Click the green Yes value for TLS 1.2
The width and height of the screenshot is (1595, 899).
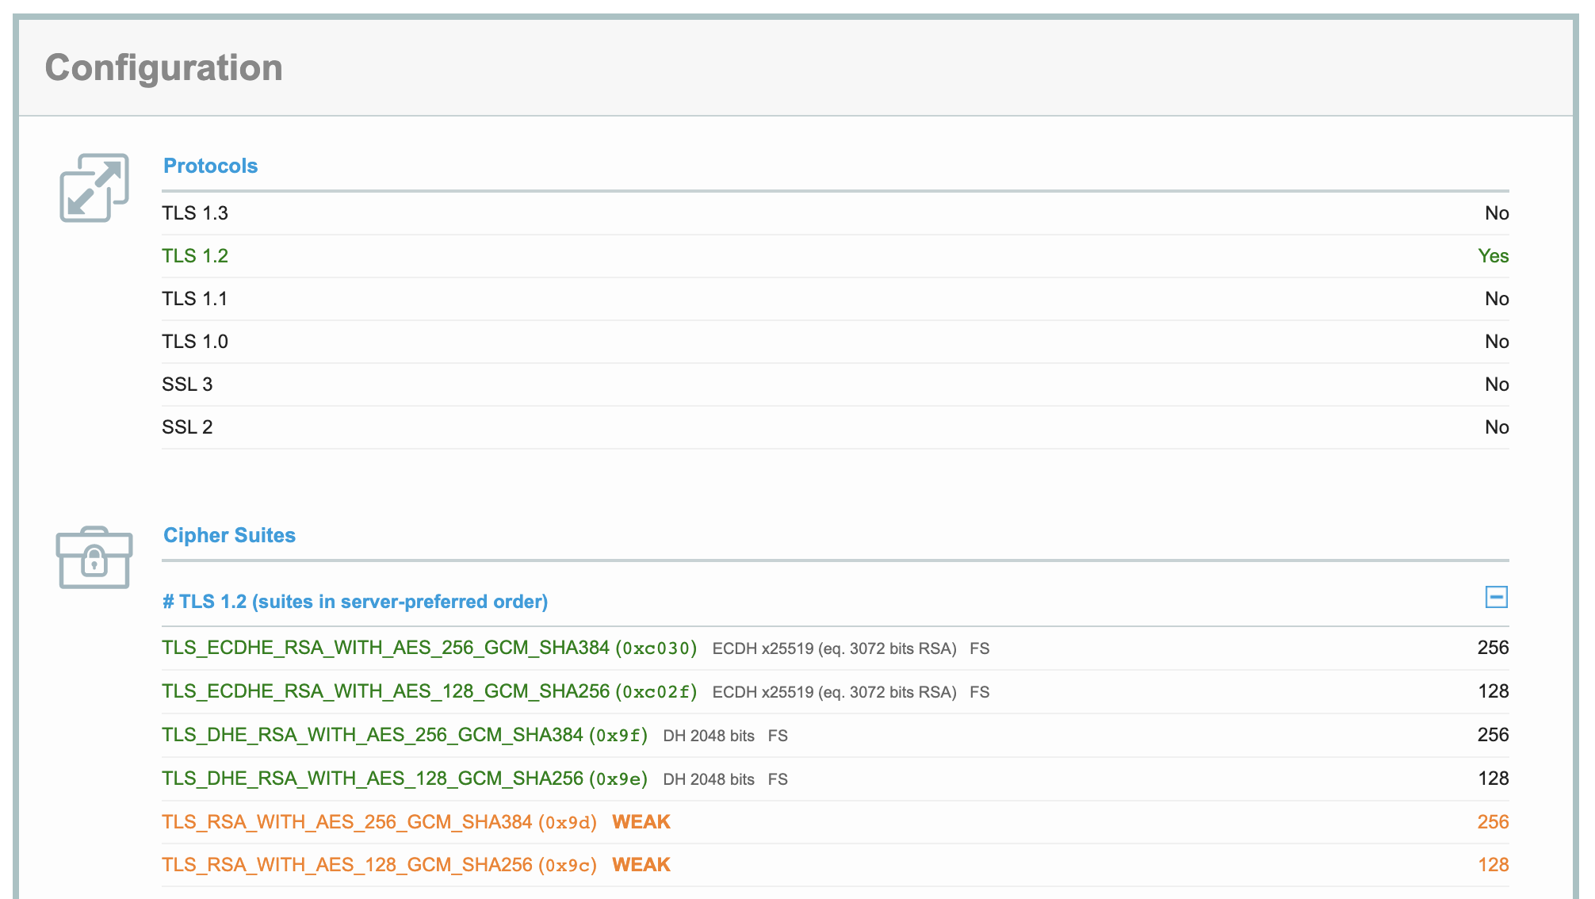(1493, 256)
